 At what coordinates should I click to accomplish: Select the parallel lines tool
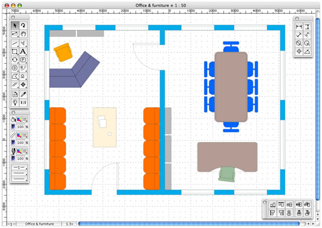[15, 84]
